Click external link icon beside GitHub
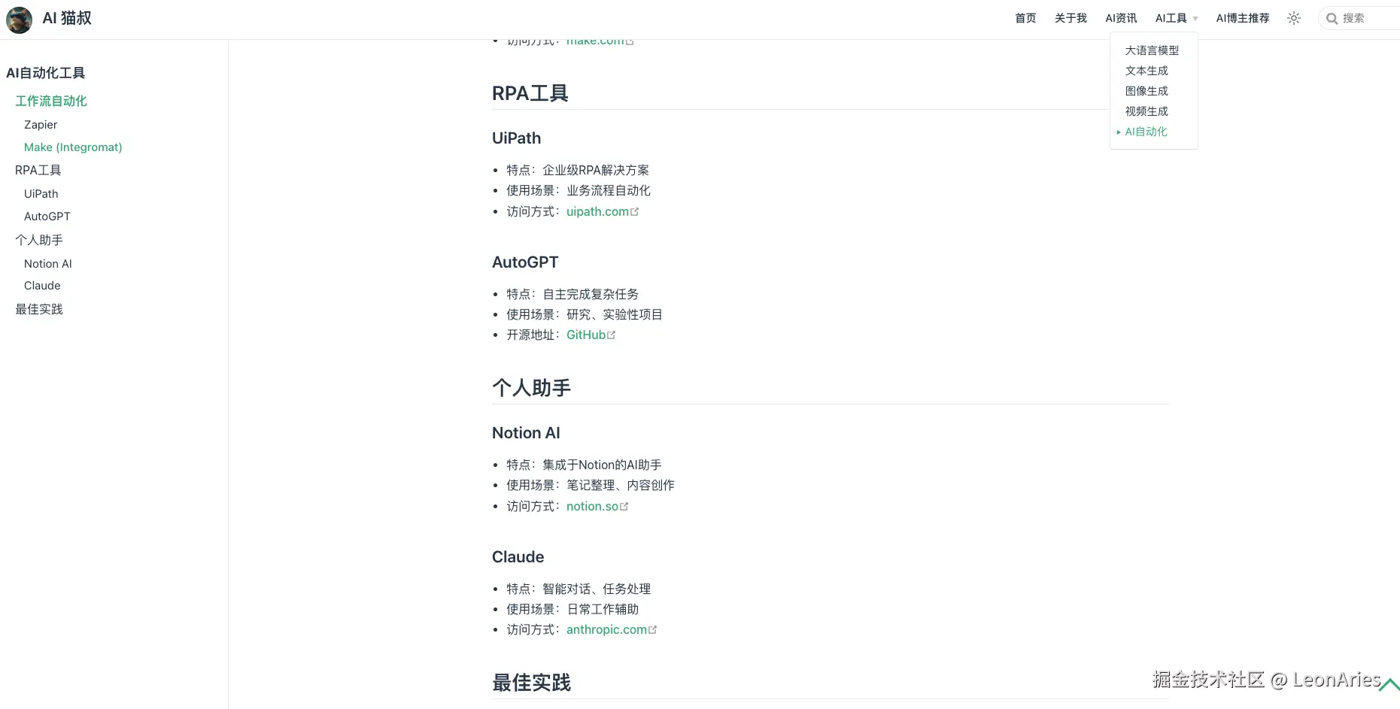 point(612,335)
